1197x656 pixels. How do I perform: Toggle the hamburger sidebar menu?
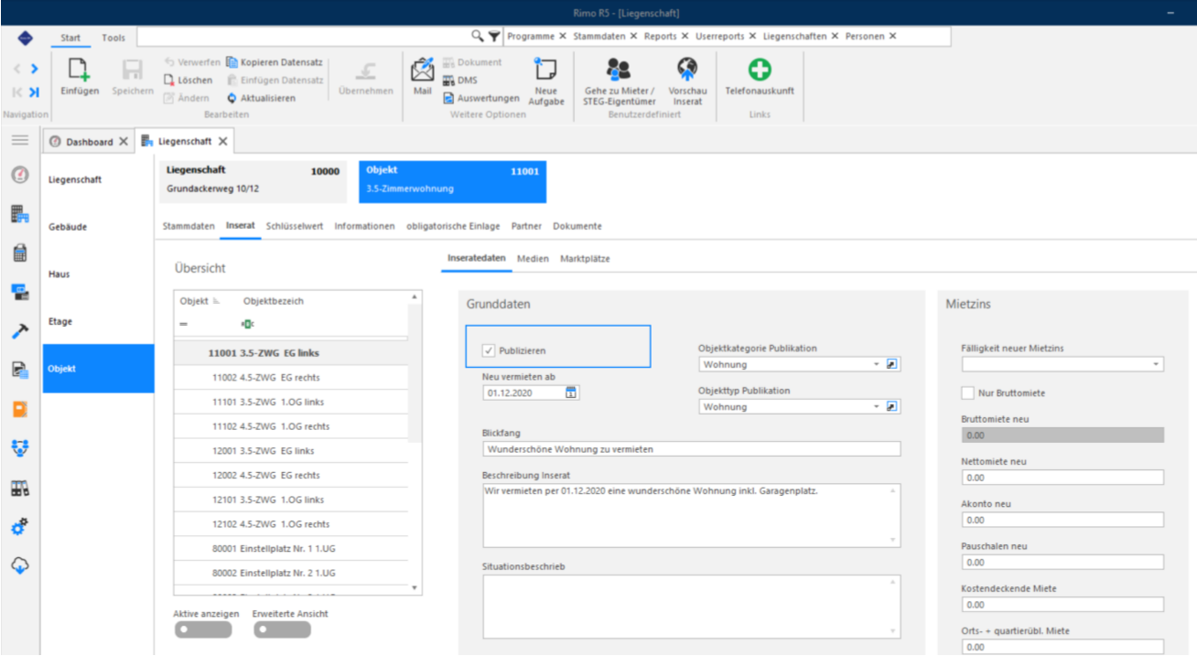click(x=19, y=140)
